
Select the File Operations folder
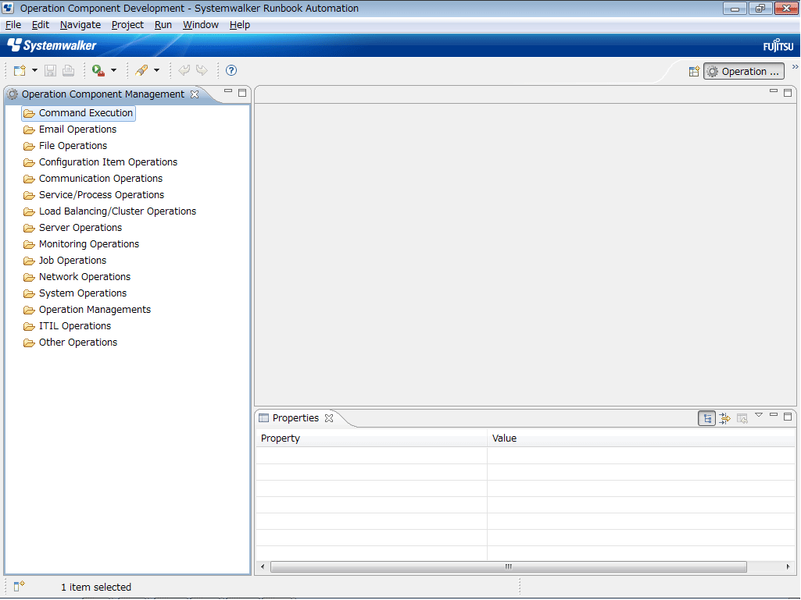tap(66, 146)
